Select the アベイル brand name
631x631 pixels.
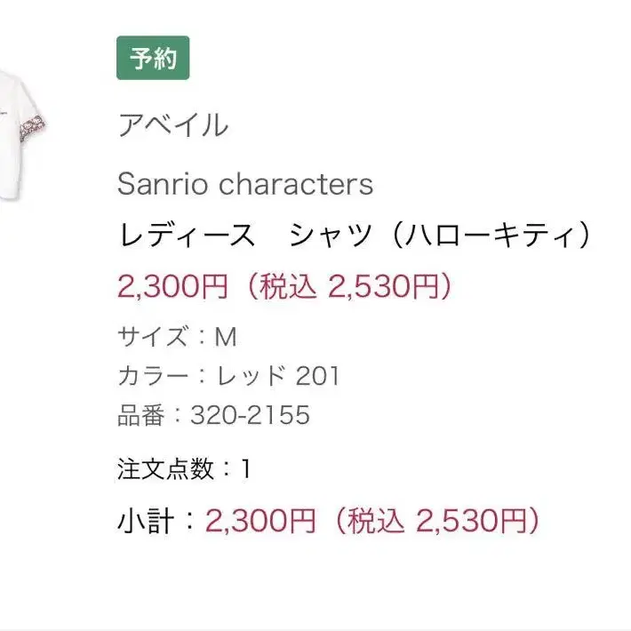click(x=173, y=125)
